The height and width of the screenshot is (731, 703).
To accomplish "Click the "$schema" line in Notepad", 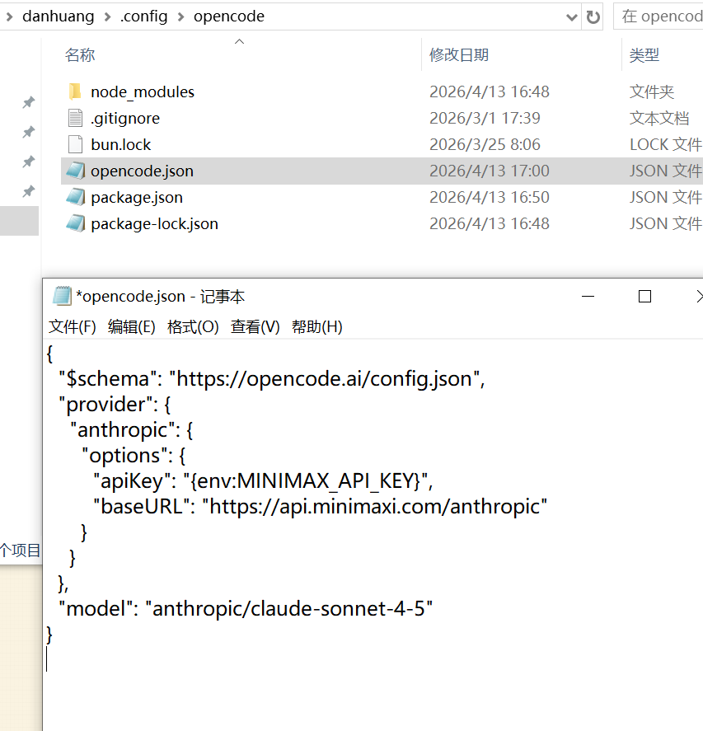I will [272, 378].
